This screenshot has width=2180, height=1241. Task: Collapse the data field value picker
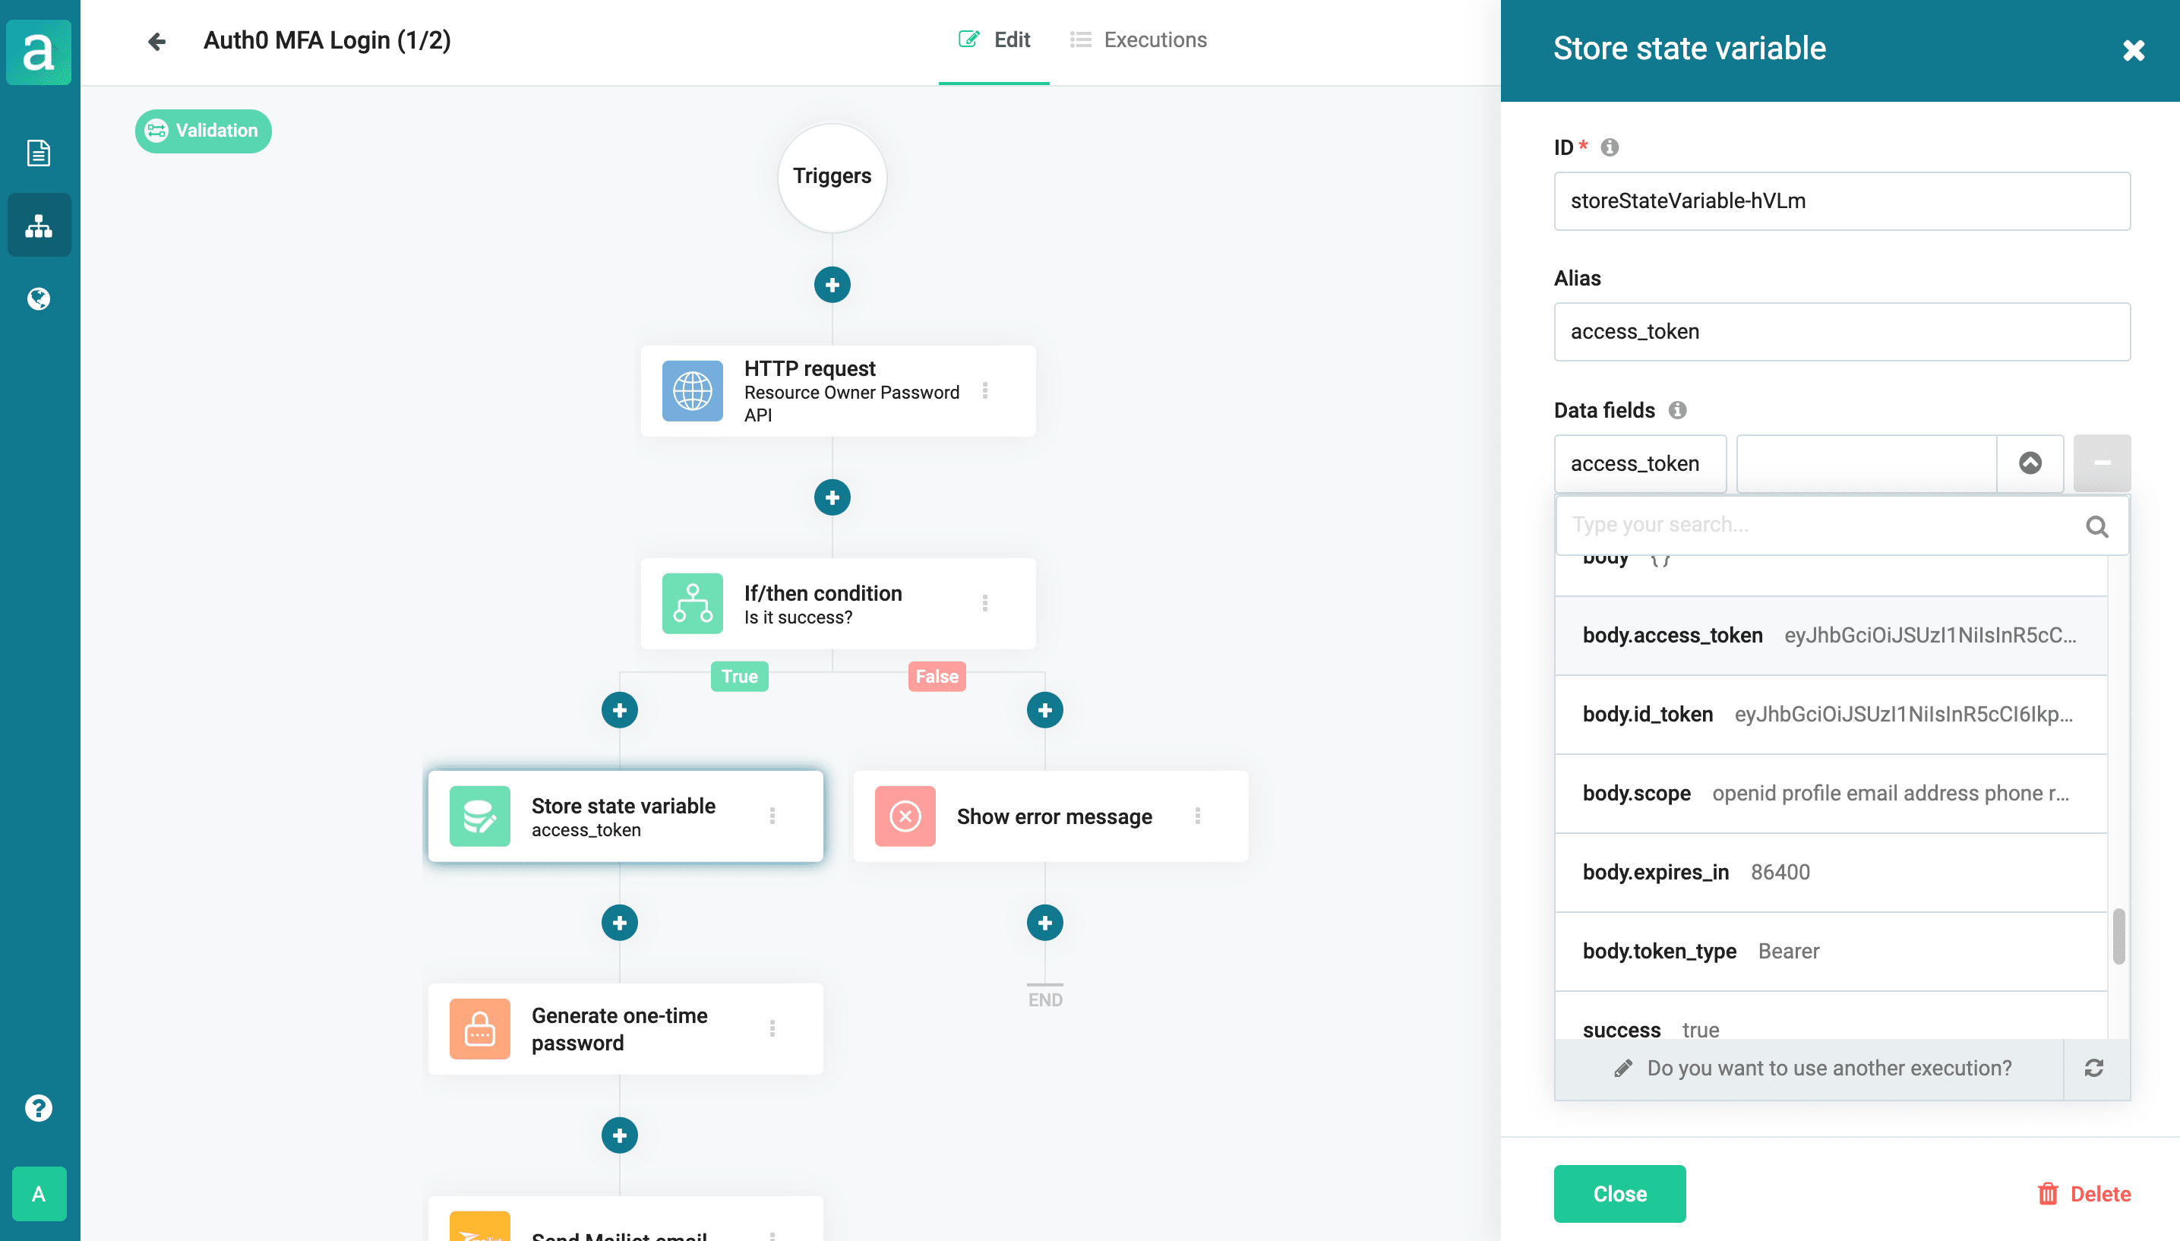[x=2030, y=464]
